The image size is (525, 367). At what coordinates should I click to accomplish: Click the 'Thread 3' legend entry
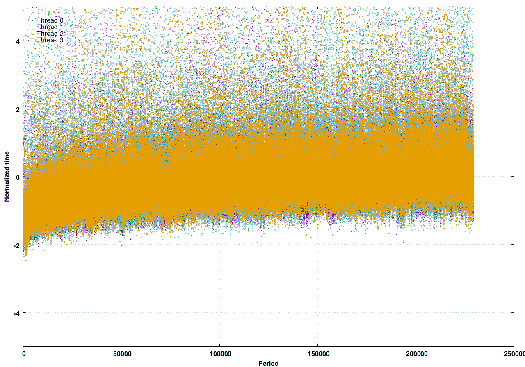[50, 40]
